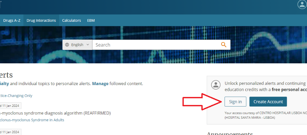
Task: Expand language chevron beside English
Action: 88,45
